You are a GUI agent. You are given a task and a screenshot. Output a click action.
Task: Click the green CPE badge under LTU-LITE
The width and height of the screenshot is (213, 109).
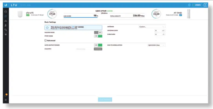coord(28,15)
